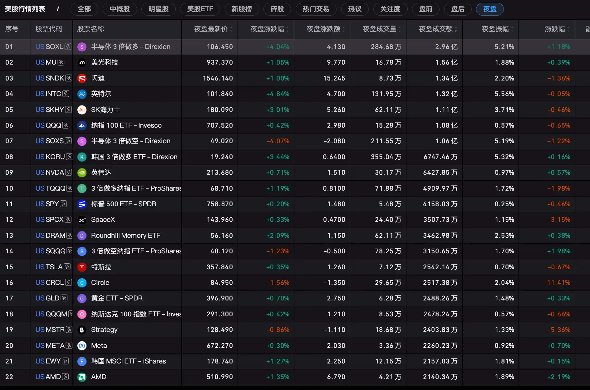
Task: Click the +4.84% change in 英特尔 row
Action: tap(278, 94)
